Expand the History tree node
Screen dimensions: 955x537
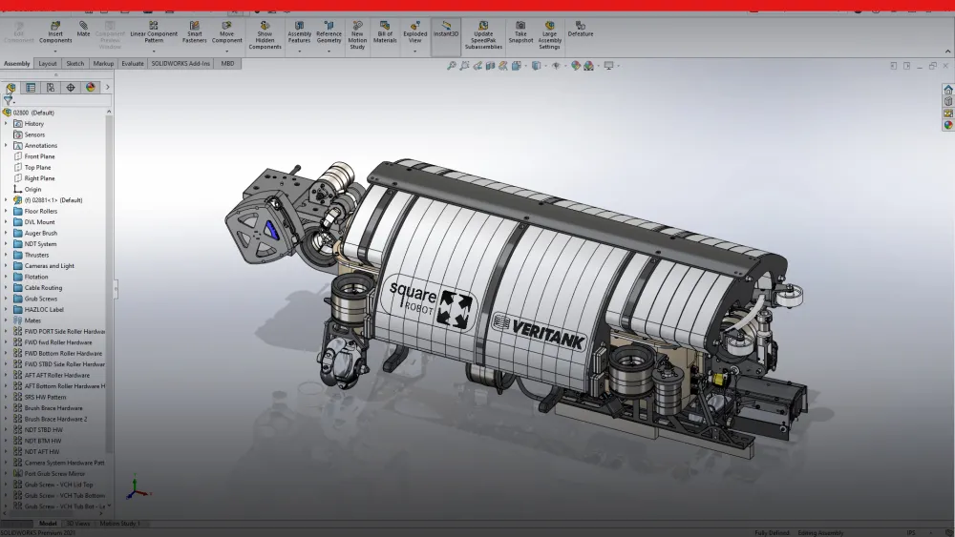click(x=6, y=123)
